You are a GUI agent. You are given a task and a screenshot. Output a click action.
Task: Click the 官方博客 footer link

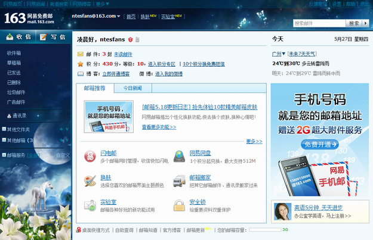click(x=172, y=230)
